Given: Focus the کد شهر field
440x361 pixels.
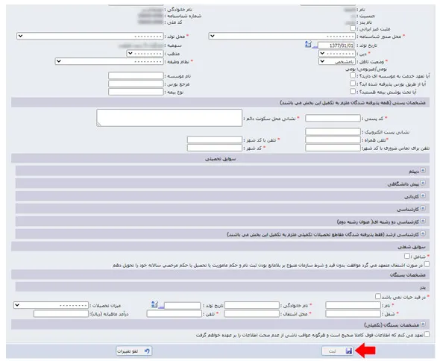Looking at the screenshot, I should [215, 148].
